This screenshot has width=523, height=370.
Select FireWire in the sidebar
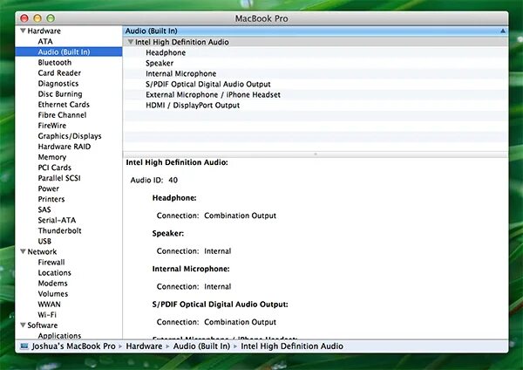point(52,126)
